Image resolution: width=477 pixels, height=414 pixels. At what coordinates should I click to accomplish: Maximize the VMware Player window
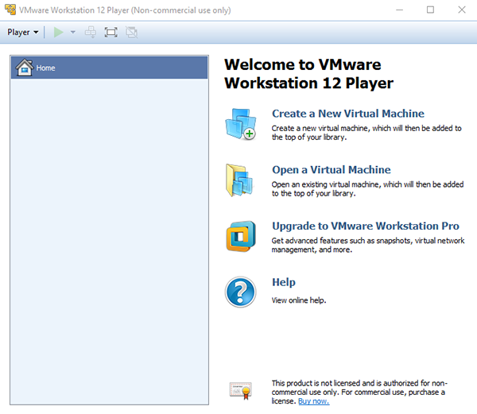(x=430, y=10)
